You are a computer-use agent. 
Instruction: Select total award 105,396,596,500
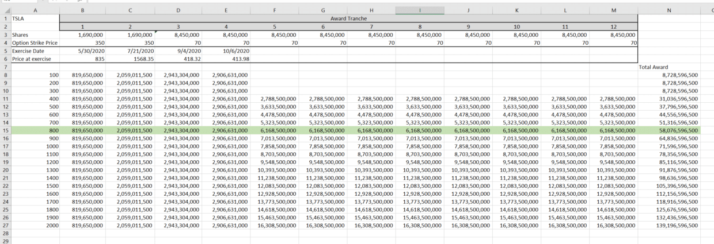click(669, 186)
